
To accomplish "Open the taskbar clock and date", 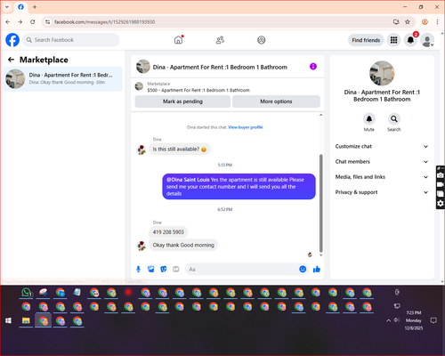I will [414, 320].
